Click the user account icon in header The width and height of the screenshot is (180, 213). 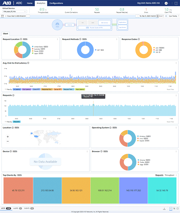coord(166,3)
